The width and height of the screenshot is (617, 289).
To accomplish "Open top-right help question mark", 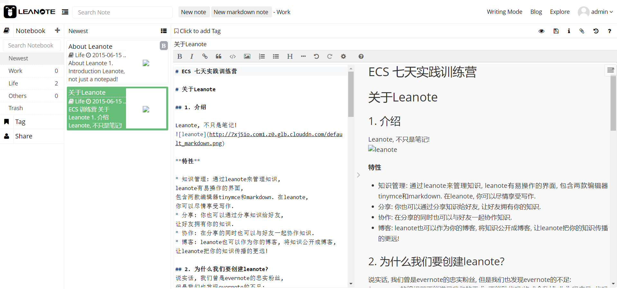I will click(x=609, y=31).
